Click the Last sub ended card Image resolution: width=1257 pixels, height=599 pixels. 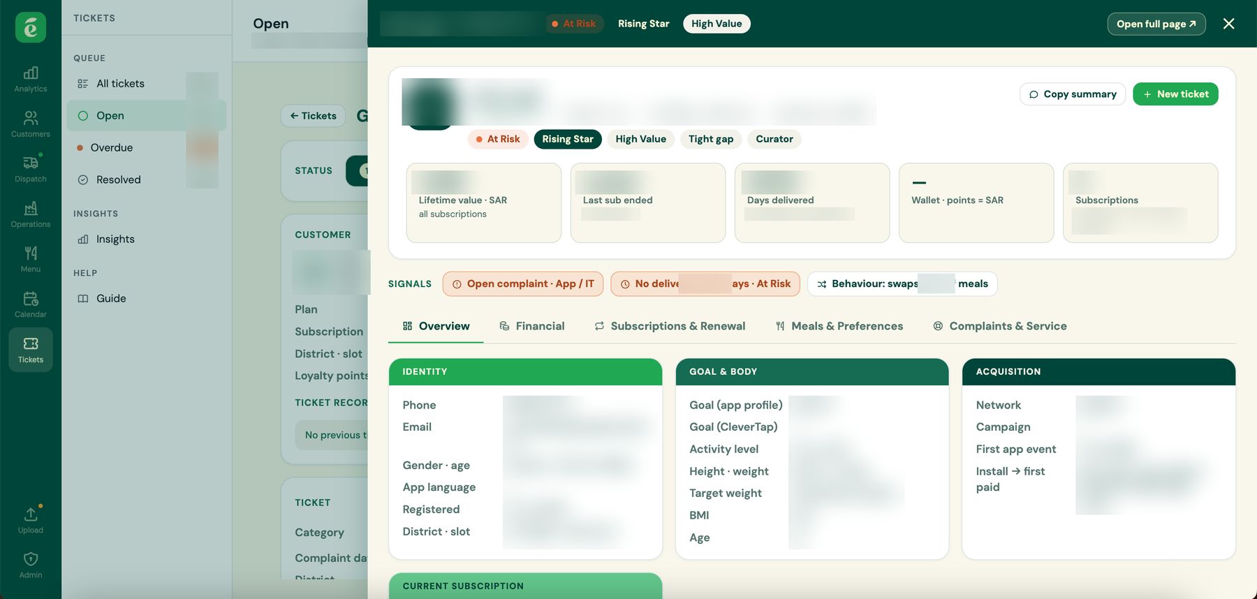coord(648,203)
